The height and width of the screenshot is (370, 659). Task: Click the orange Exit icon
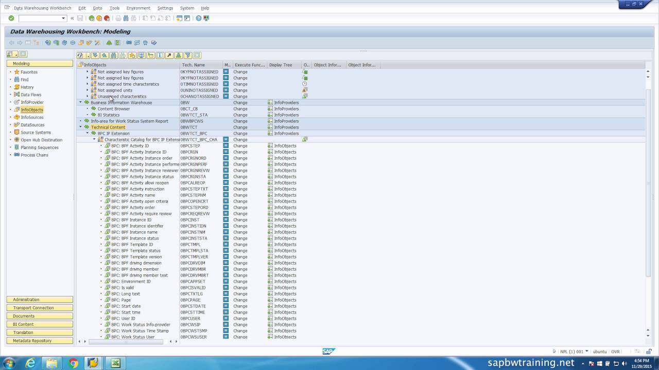coord(99,18)
